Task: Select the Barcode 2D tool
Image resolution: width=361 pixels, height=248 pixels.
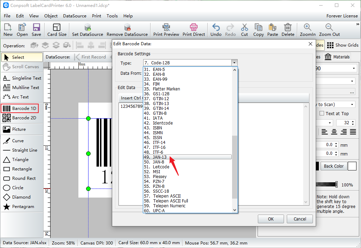Action: pyautogui.click(x=22, y=118)
